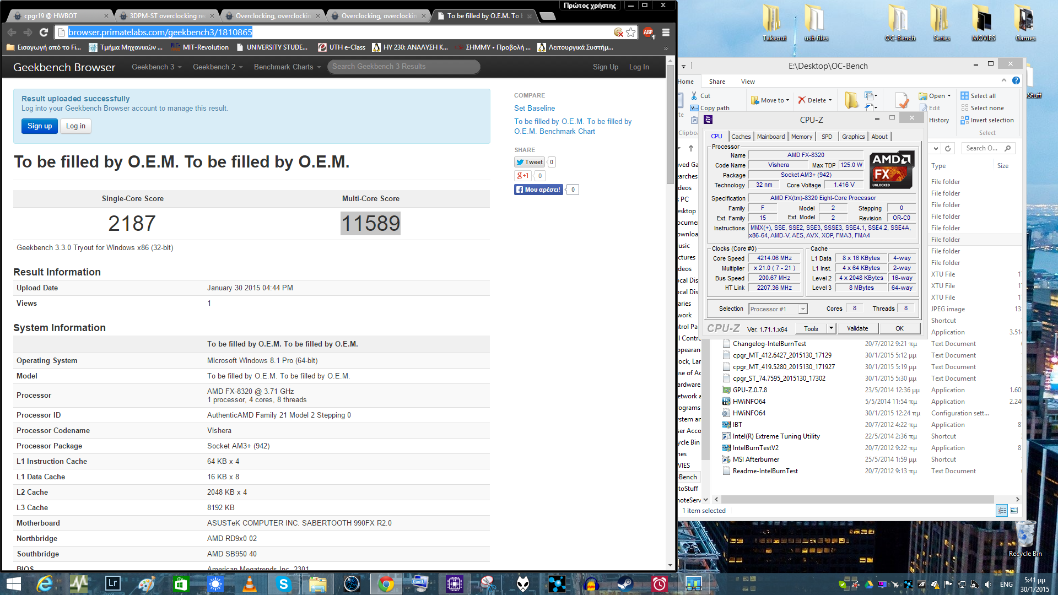Open Skype from the taskbar

coord(284,583)
